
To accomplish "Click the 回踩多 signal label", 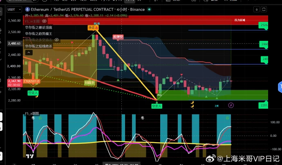I will coord(90,82).
